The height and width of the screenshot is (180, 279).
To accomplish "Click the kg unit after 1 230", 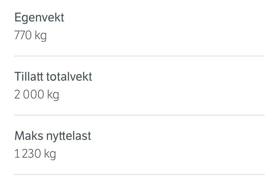I will point(50,154).
